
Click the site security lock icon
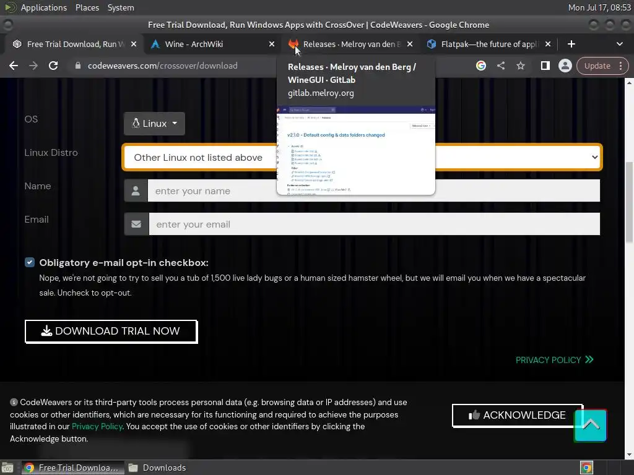pos(78,66)
